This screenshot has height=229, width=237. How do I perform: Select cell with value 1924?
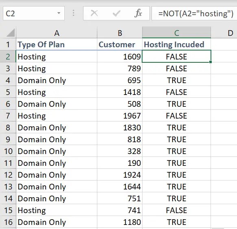point(120,174)
